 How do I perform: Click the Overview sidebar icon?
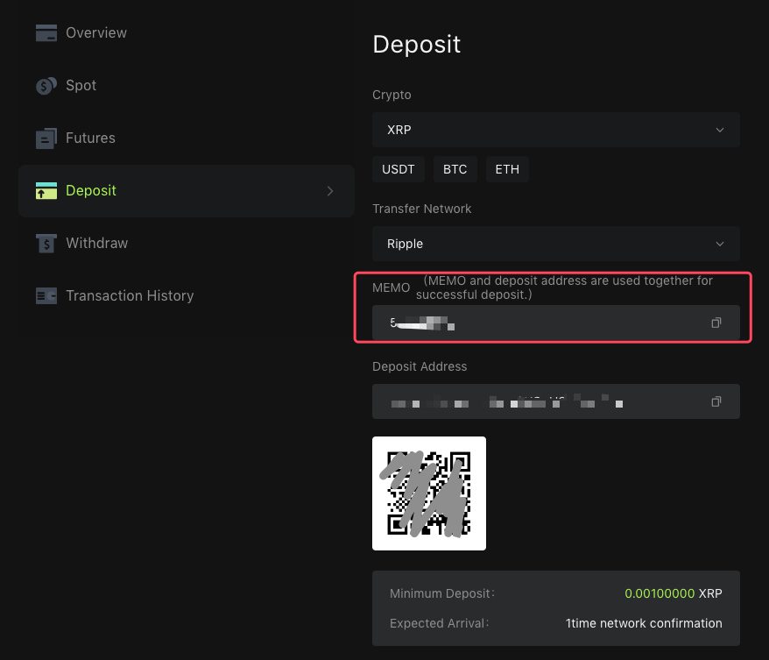click(46, 32)
